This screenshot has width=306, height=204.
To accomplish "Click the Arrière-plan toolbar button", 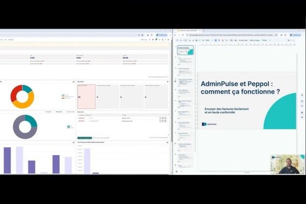I will coord(243,40).
